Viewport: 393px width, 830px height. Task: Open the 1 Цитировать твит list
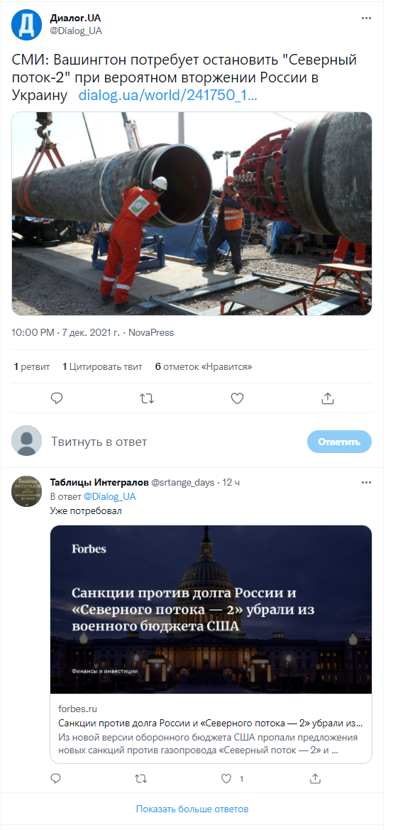point(102,366)
